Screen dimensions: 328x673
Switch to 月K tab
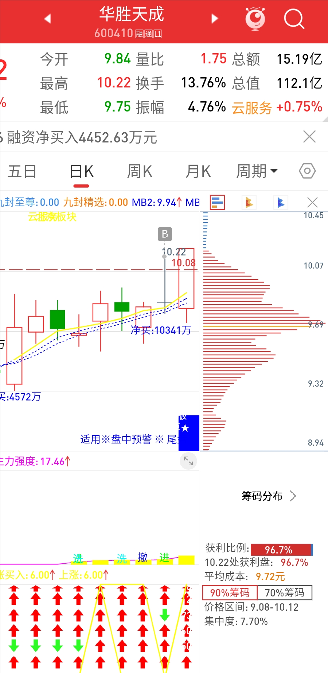(x=198, y=171)
